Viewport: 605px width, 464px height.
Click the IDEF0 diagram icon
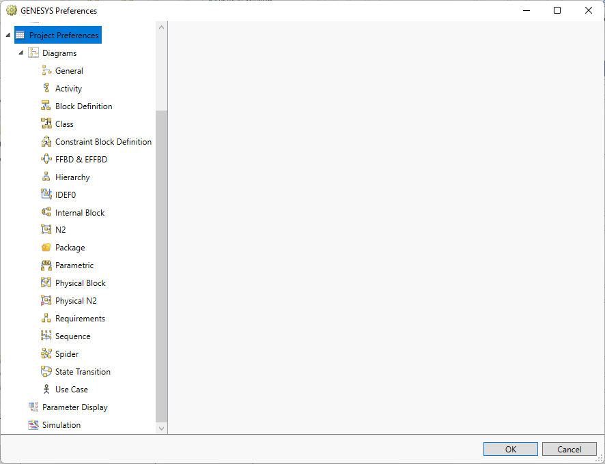[x=46, y=194]
